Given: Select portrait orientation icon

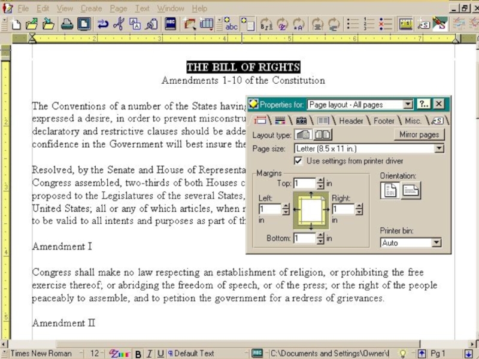Looking at the screenshot, I should (390, 191).
